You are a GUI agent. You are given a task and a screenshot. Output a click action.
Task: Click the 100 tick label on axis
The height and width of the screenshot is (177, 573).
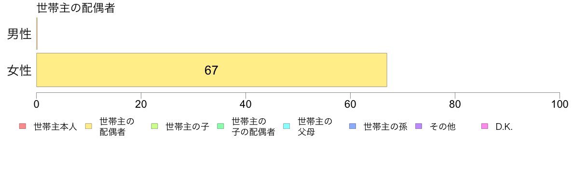(x=559, y=104)
